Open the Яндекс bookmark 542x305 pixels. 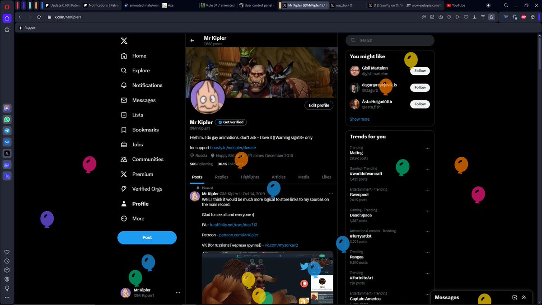click(28, 28)
